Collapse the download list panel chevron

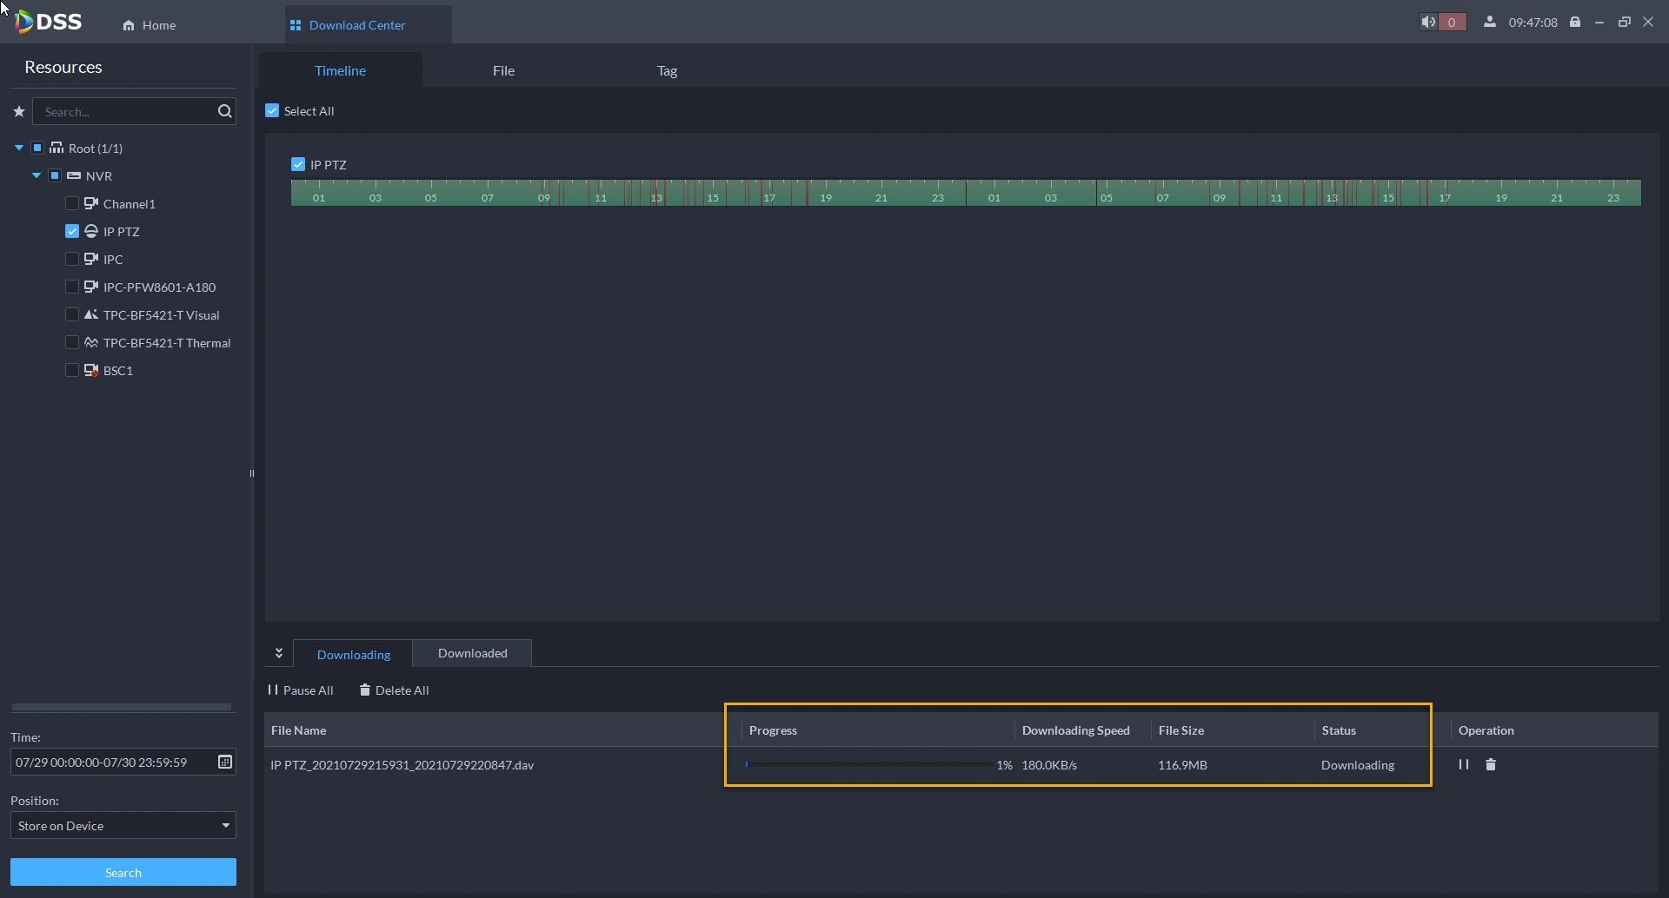[279, 653]
